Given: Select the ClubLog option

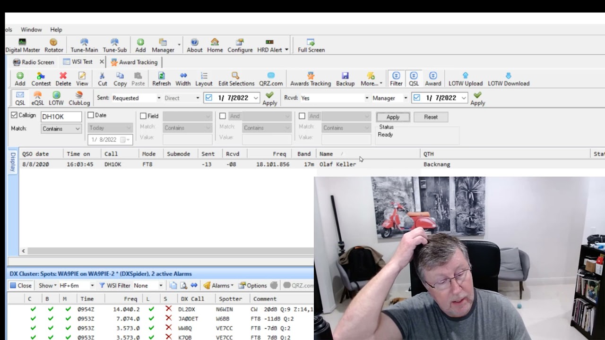Looking at the screenshot, I should click(x=79, y=98).
